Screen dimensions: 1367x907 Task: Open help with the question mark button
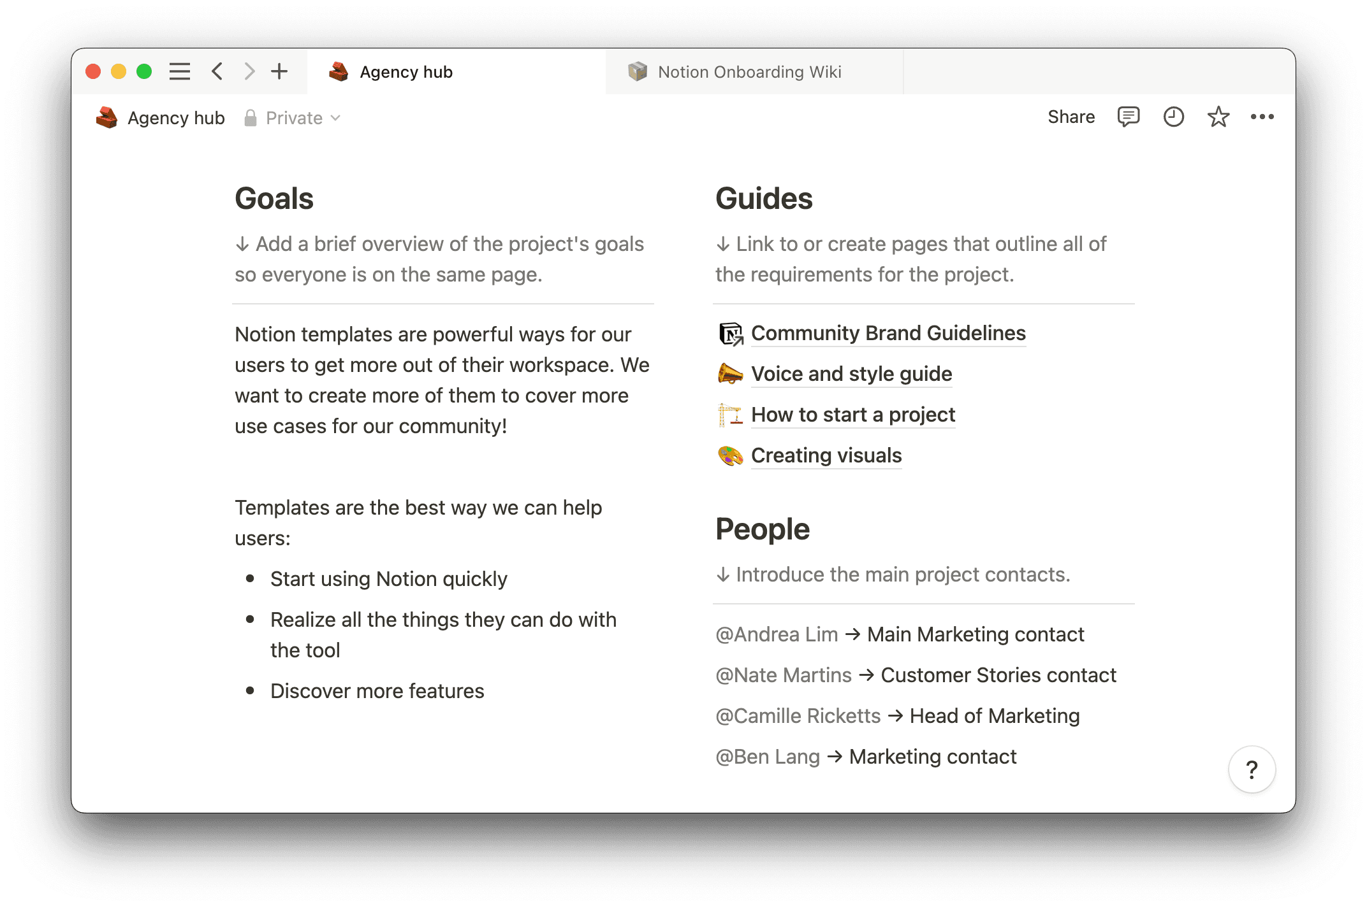pyautogui.click(x=1252, y=769)
